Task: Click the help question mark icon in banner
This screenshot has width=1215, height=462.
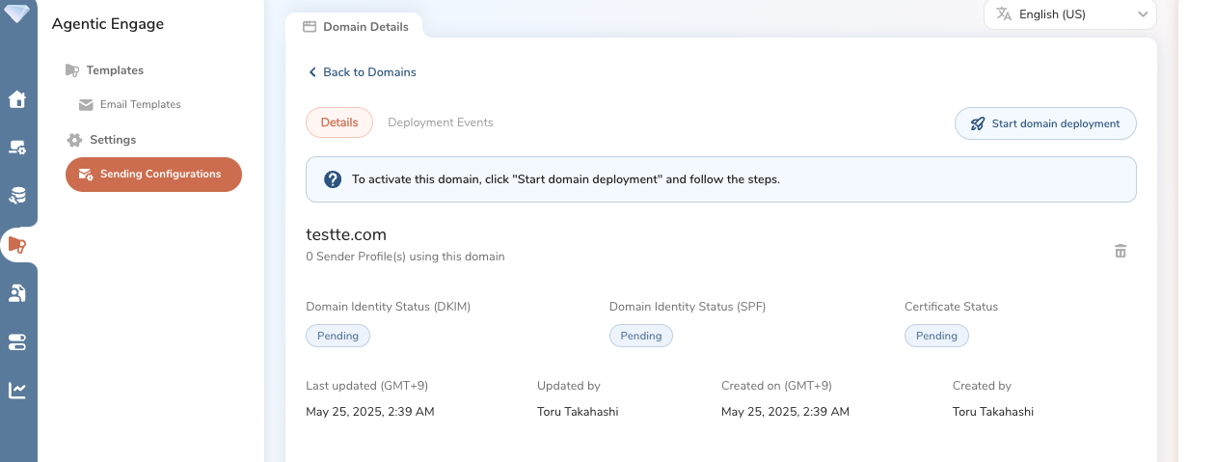Action: coord(333,179)
